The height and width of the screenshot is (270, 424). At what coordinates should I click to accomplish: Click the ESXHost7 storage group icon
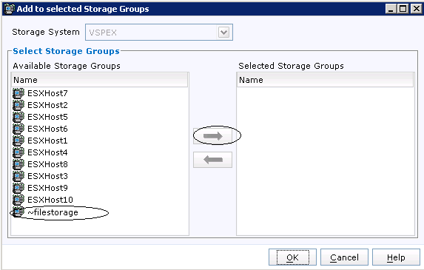18,93
